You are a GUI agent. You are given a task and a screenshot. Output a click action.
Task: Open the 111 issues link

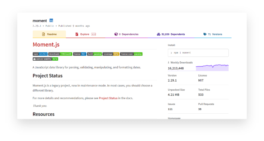pyautogui.click(x=170, y=109)
